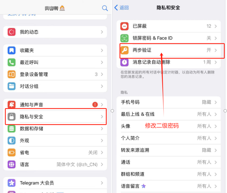The height and width of the screenshot is (193, 227).
Task: Tap the 登录设备管理 devices icon
Action: coord(12,74)
